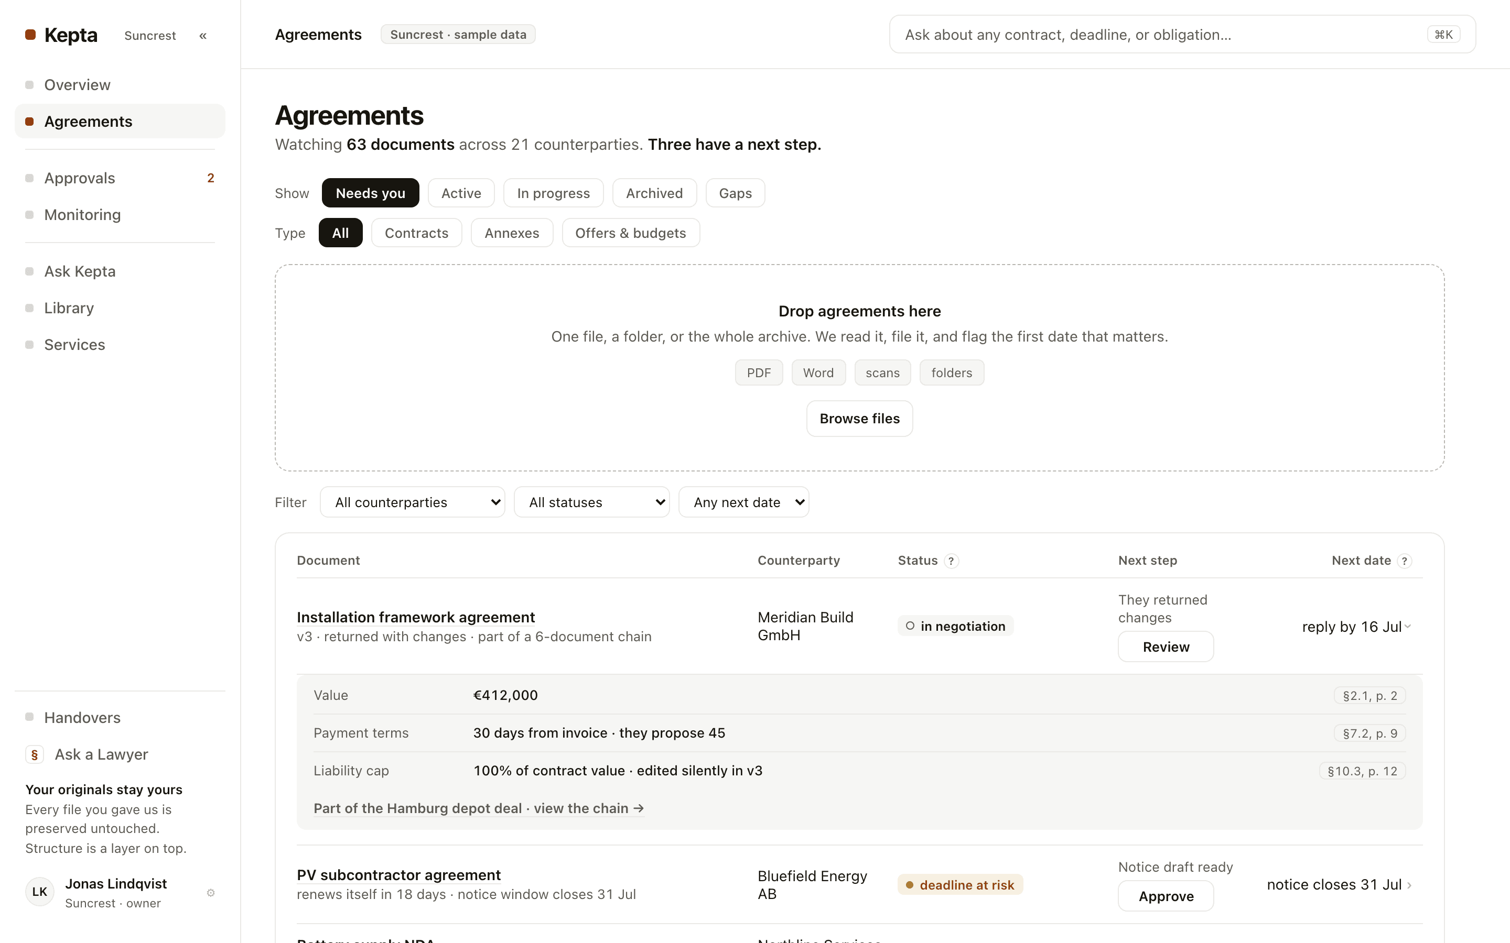Click the Approvals count badge 2
The height and width of the screenshot is (943, 1510).
point(211,178)
